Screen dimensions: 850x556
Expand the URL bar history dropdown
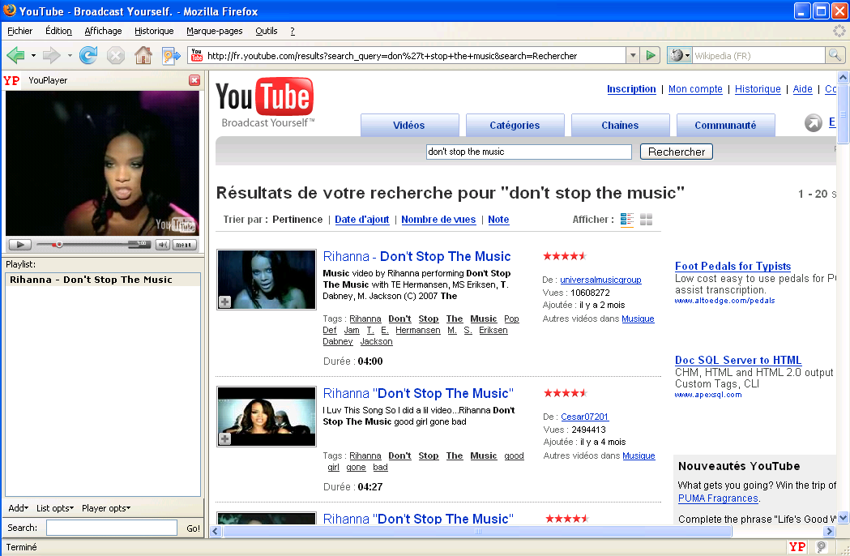click(x=633, y=55)
